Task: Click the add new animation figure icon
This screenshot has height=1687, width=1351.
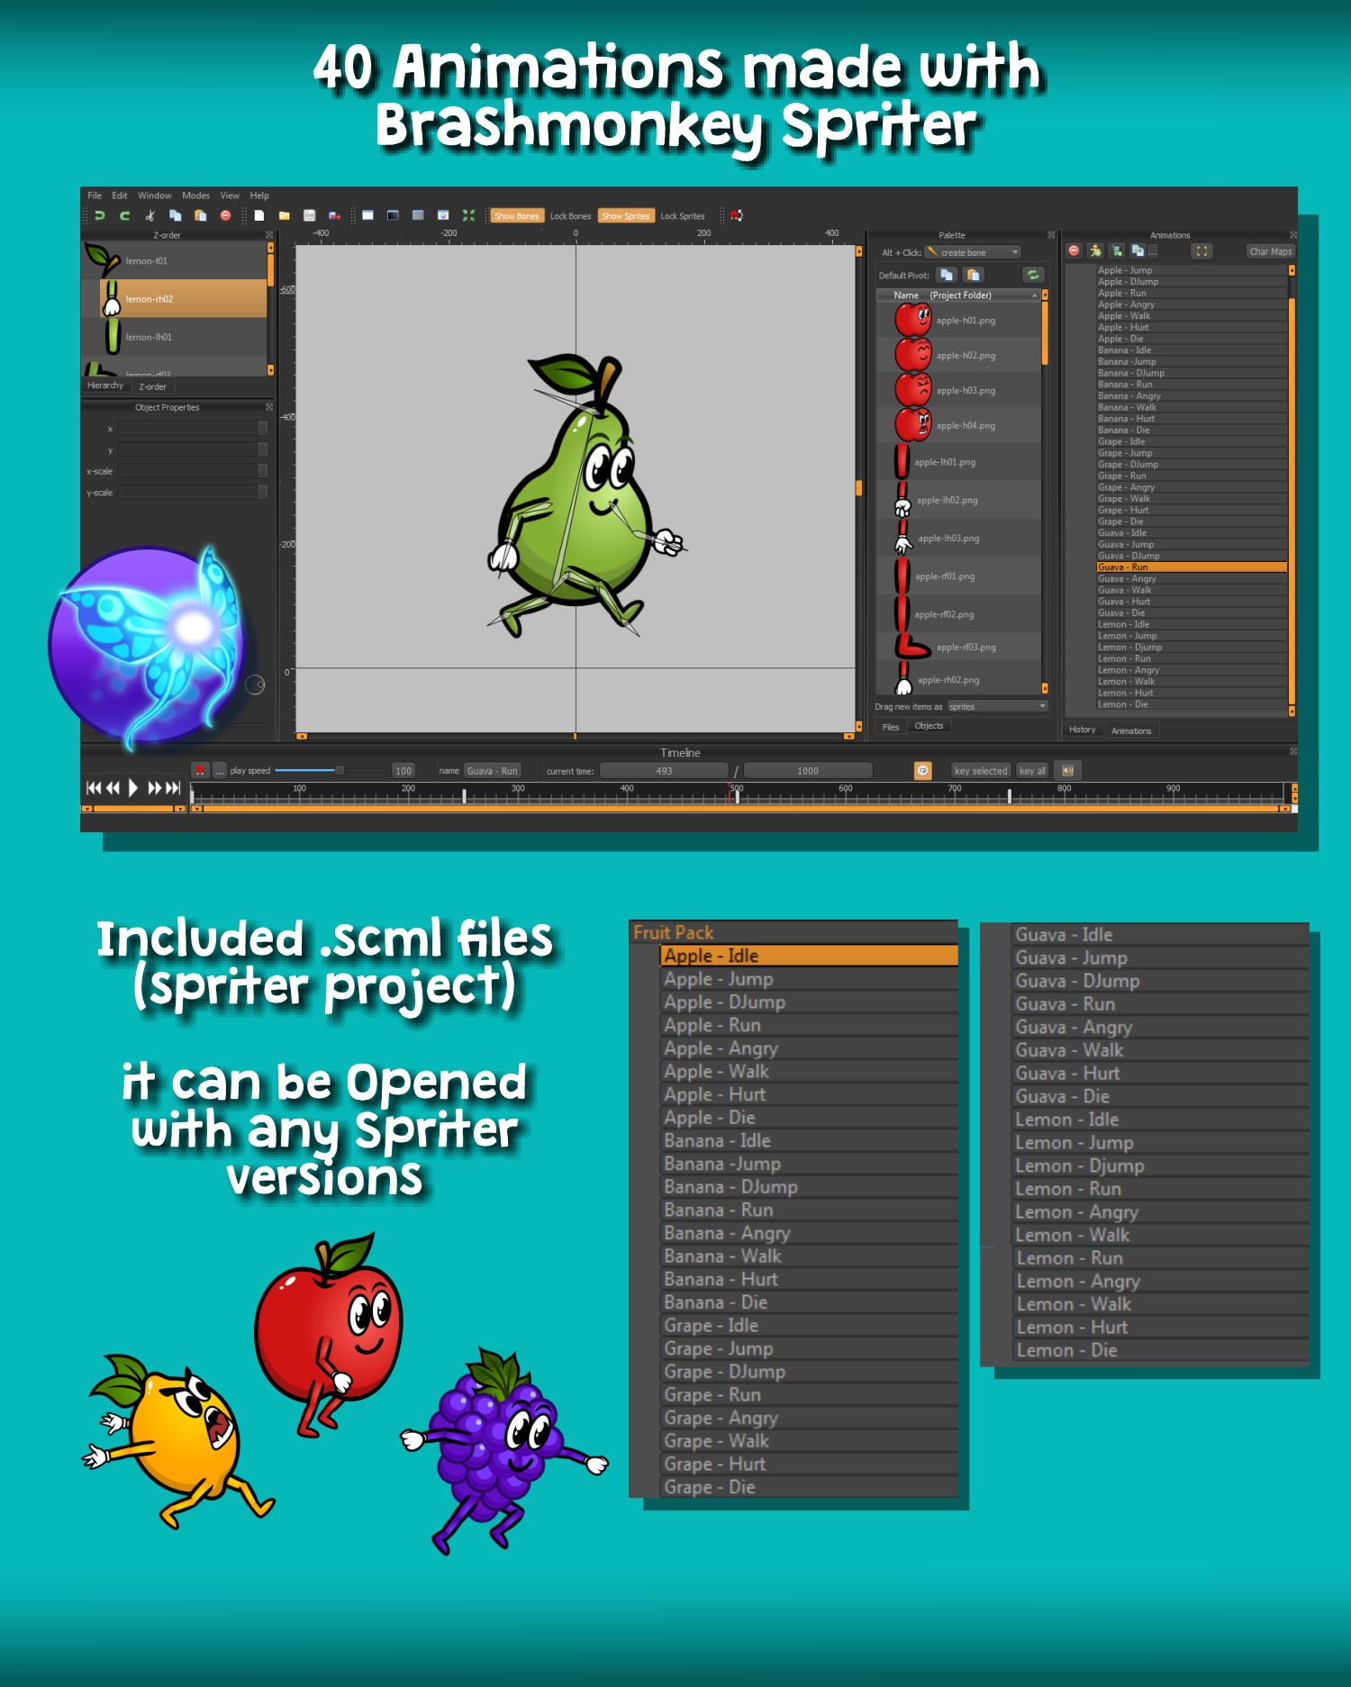Action: [1095, 251]
